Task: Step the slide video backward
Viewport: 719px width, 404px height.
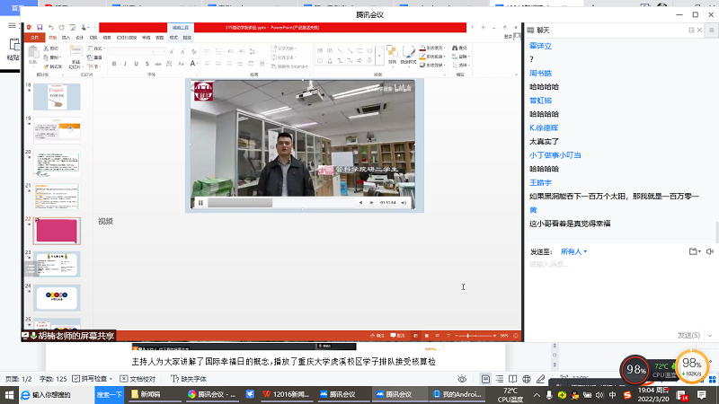Action: [x=361, y=203]
